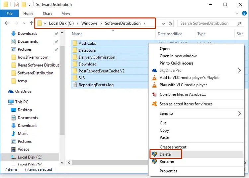This screenshot has width=249, height=178.
Task: Expand chevron after SoftwareDistribution breadcrumb
Action: pos(144,24)
